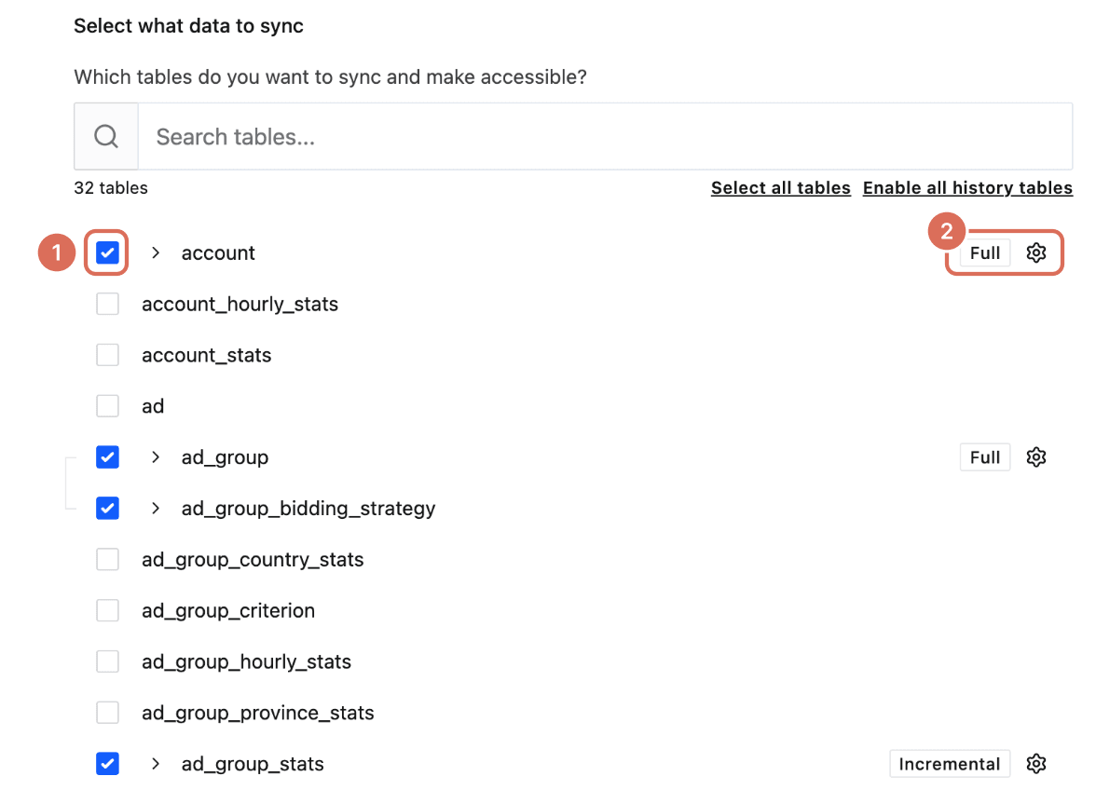Screen dimensions: 1096x790
Task: Select the account_hourly_stats label
Action: [240, 304]
